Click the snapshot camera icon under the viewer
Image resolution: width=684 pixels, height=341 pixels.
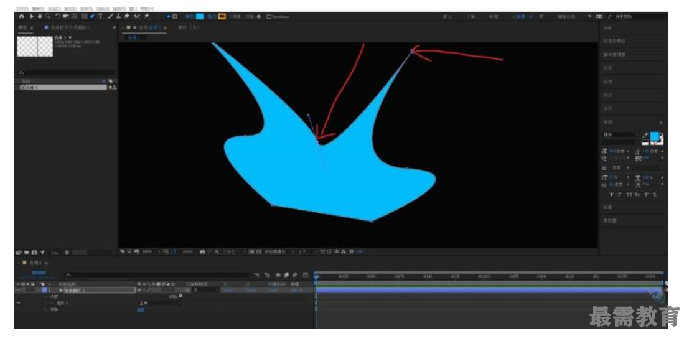click(x=202, y=251)
